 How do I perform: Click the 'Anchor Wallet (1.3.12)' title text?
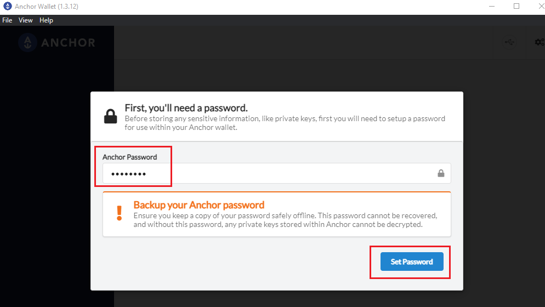click(x=47, y=6)
